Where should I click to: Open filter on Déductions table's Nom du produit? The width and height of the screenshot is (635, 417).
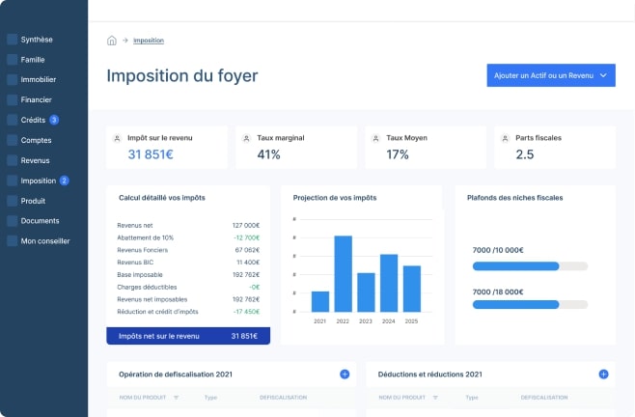(x=425, y=398)
